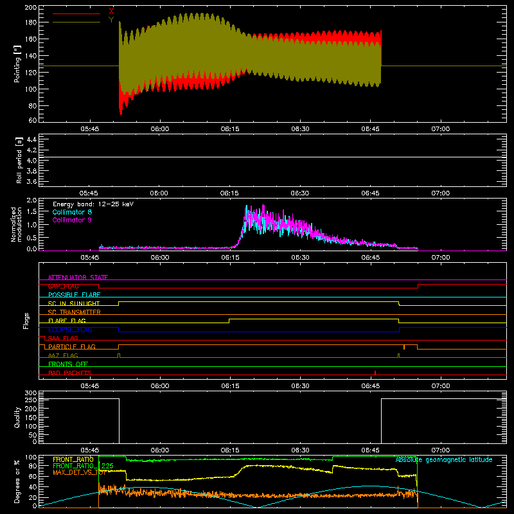Screen dimensions: 514x514
Task: Click the BAD_PACKETS label
Action: [70, 373]
